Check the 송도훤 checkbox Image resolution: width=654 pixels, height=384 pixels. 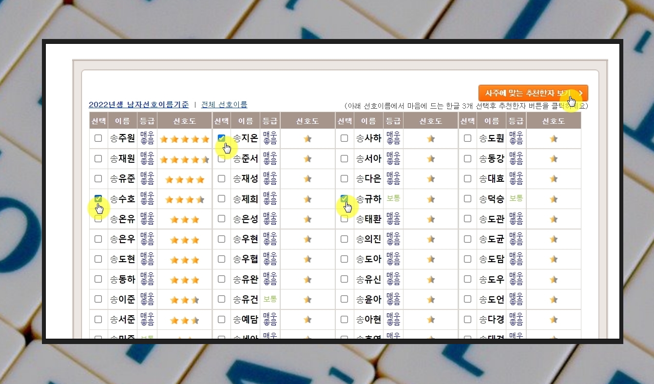click(468, 138)
